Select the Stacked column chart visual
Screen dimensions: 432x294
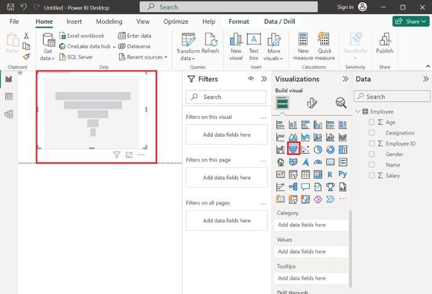293,125
